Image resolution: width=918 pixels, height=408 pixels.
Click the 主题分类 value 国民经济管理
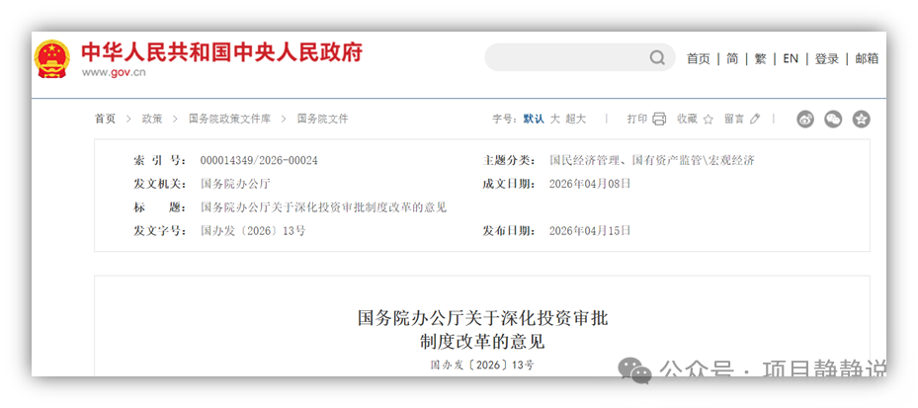point(652,160)
